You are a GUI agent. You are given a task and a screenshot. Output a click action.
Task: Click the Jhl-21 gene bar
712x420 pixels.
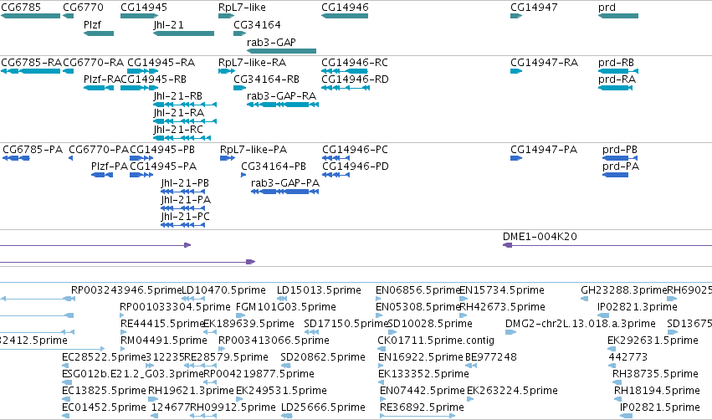183,33
